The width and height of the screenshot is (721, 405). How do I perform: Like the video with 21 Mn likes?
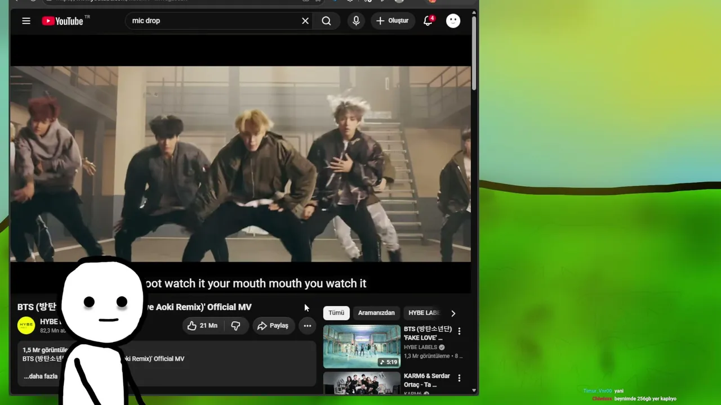[x=202, y=326]
